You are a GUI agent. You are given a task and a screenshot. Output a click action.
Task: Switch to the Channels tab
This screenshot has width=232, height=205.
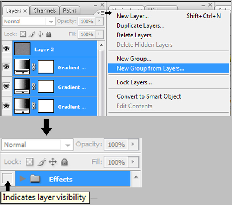point(44,11)
